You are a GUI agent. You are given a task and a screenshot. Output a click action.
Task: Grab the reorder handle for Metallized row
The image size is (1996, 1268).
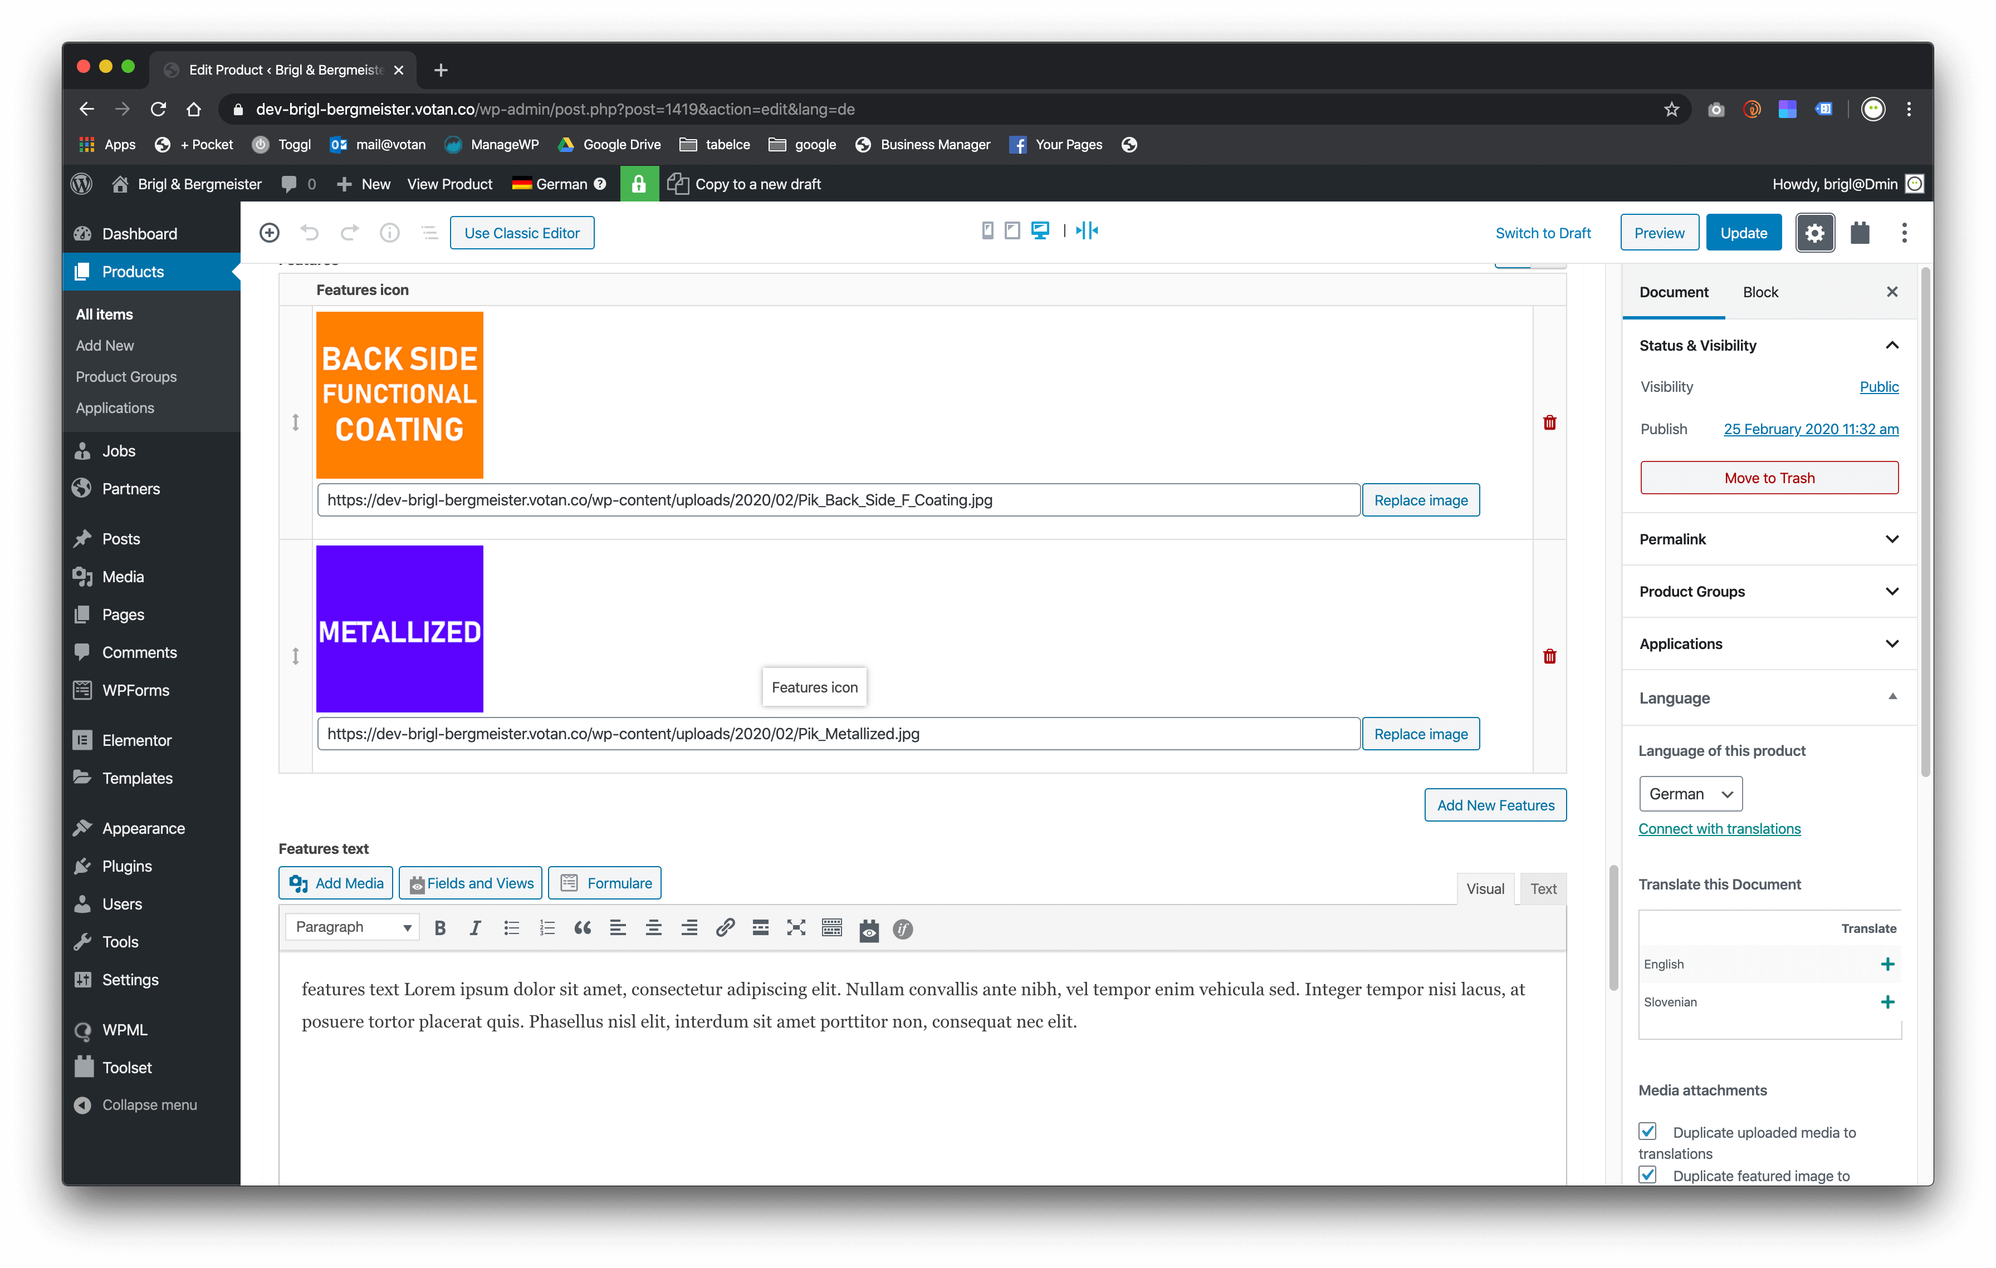point(295,657)
